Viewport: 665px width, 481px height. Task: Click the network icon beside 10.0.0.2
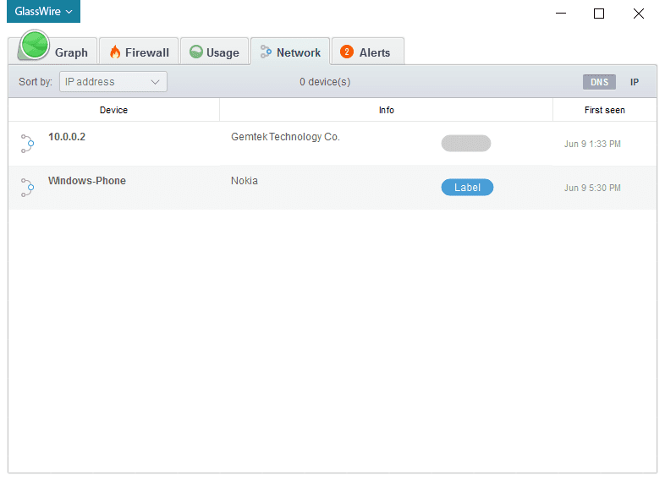click(x=28, y=144)
